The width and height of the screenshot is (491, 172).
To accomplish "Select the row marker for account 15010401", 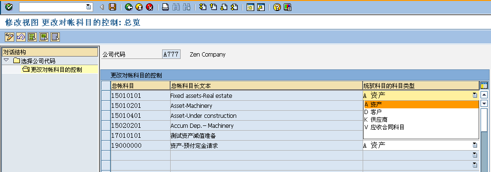I will coord(106,115).
